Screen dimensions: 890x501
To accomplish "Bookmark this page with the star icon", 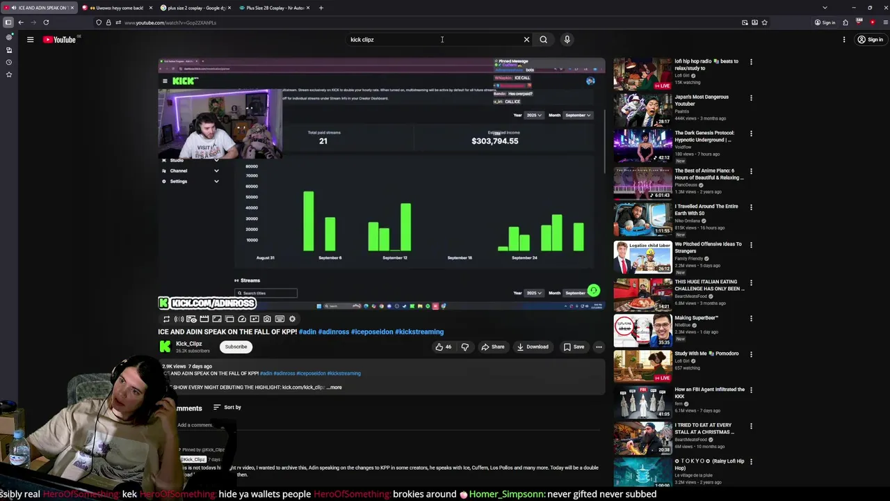I will [764, 22].
